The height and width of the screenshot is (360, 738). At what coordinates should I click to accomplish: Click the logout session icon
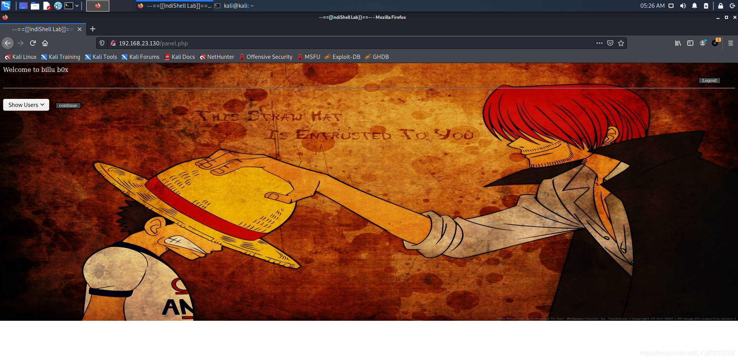point(732,6)
